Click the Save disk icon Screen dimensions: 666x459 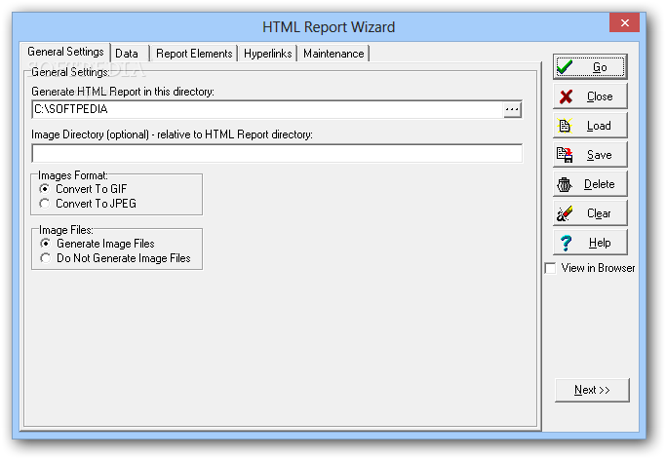[565, 155]
